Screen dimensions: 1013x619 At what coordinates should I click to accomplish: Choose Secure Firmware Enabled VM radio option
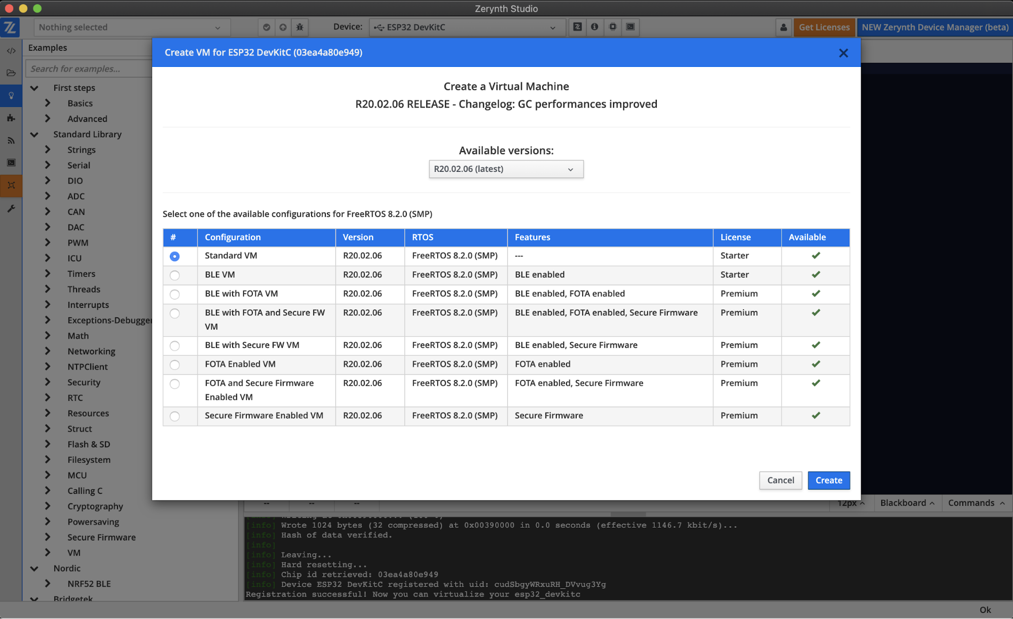pyautogui.click(x=175, y=416)
